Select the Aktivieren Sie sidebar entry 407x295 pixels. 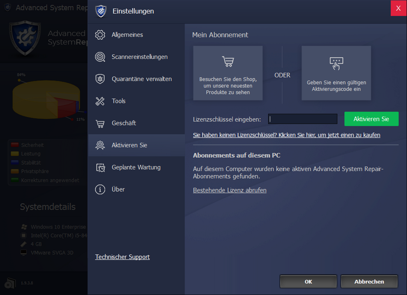(136, 145)
